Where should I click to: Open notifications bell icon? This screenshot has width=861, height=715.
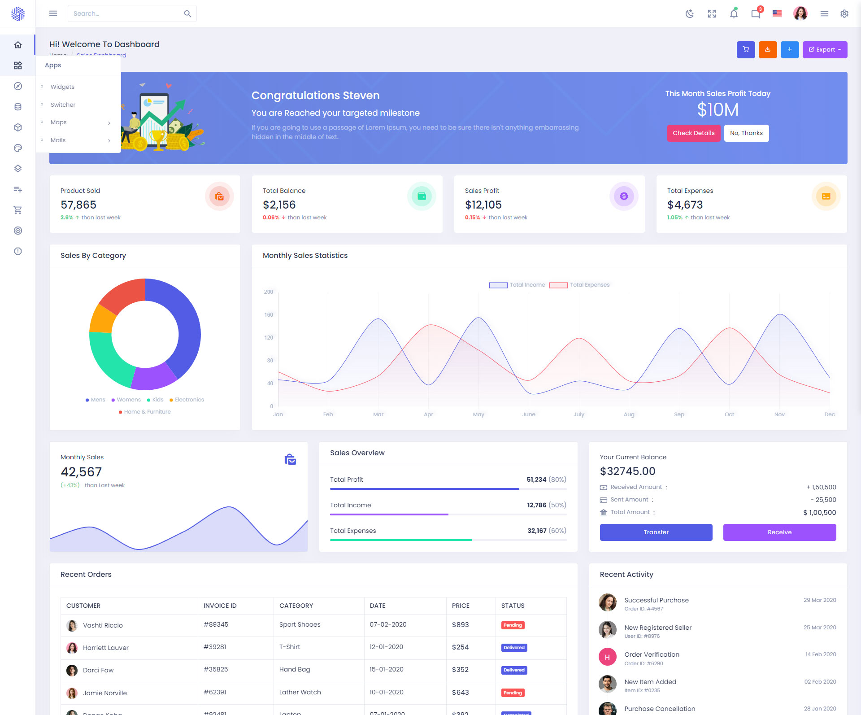734,13
